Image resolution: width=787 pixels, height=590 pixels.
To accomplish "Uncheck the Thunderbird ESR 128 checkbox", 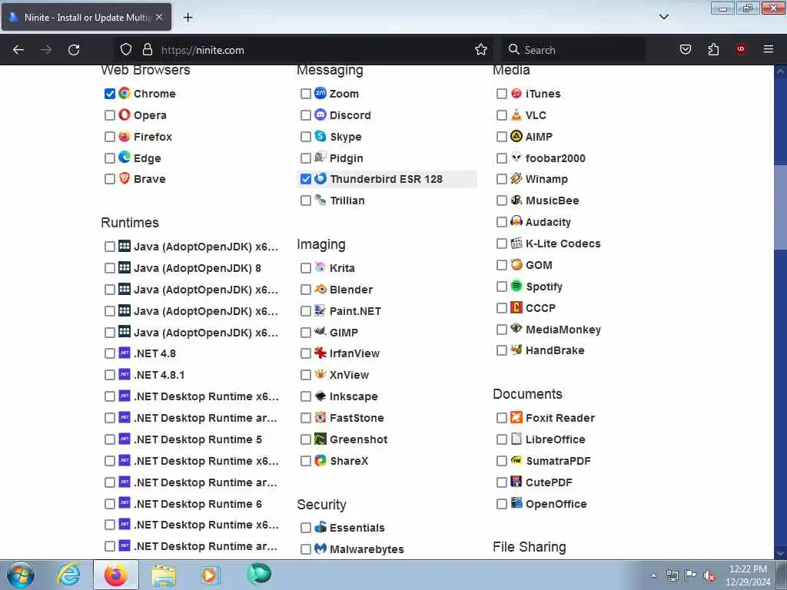I will pyautogui.click(x=306, y=179).
